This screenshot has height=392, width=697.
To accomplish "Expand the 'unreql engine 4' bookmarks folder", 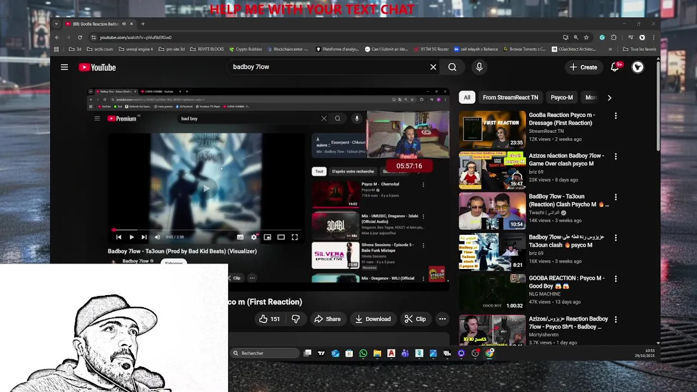I will pos(135,49).
